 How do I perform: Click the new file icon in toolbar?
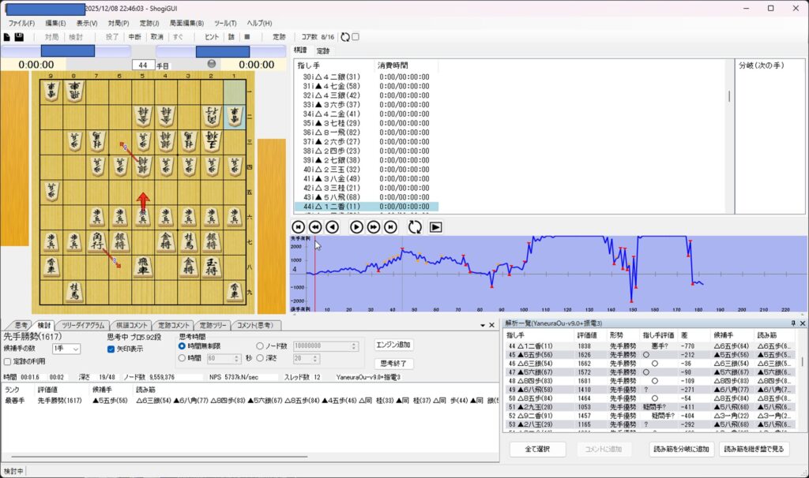[x=7, y=37]
